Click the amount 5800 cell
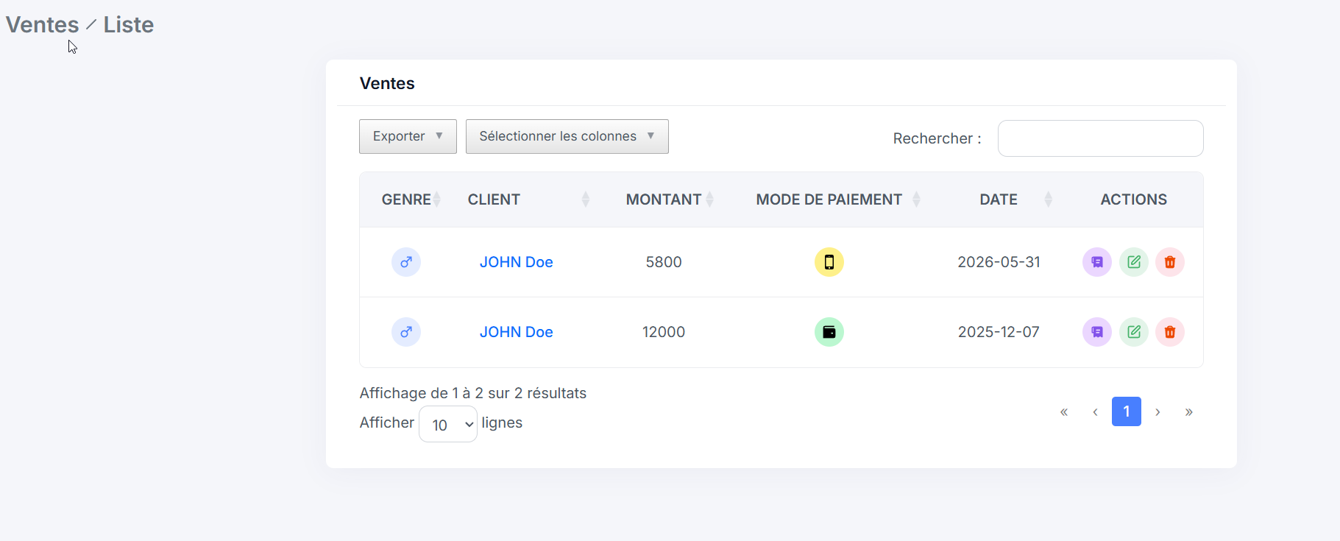 [x=664, y=262]
